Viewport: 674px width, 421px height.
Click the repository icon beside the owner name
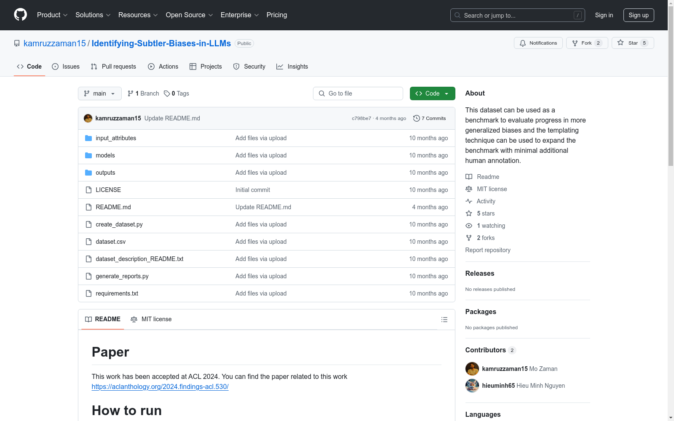tap(17, 43)
